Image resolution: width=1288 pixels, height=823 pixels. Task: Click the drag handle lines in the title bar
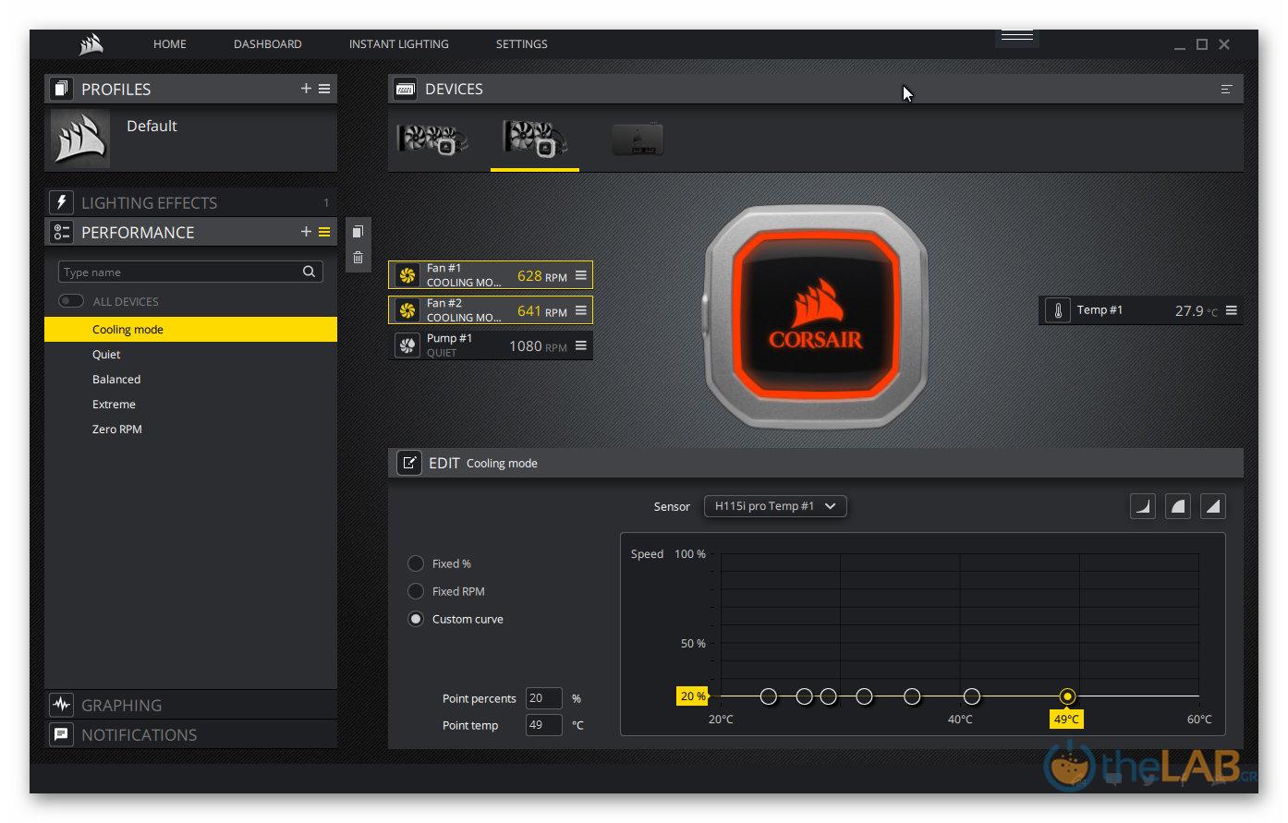[x=1017, y=36]
